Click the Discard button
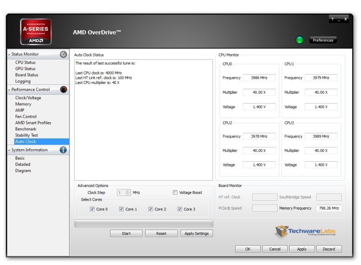This screenshot has height=265, width=361. tap(329, 249)
